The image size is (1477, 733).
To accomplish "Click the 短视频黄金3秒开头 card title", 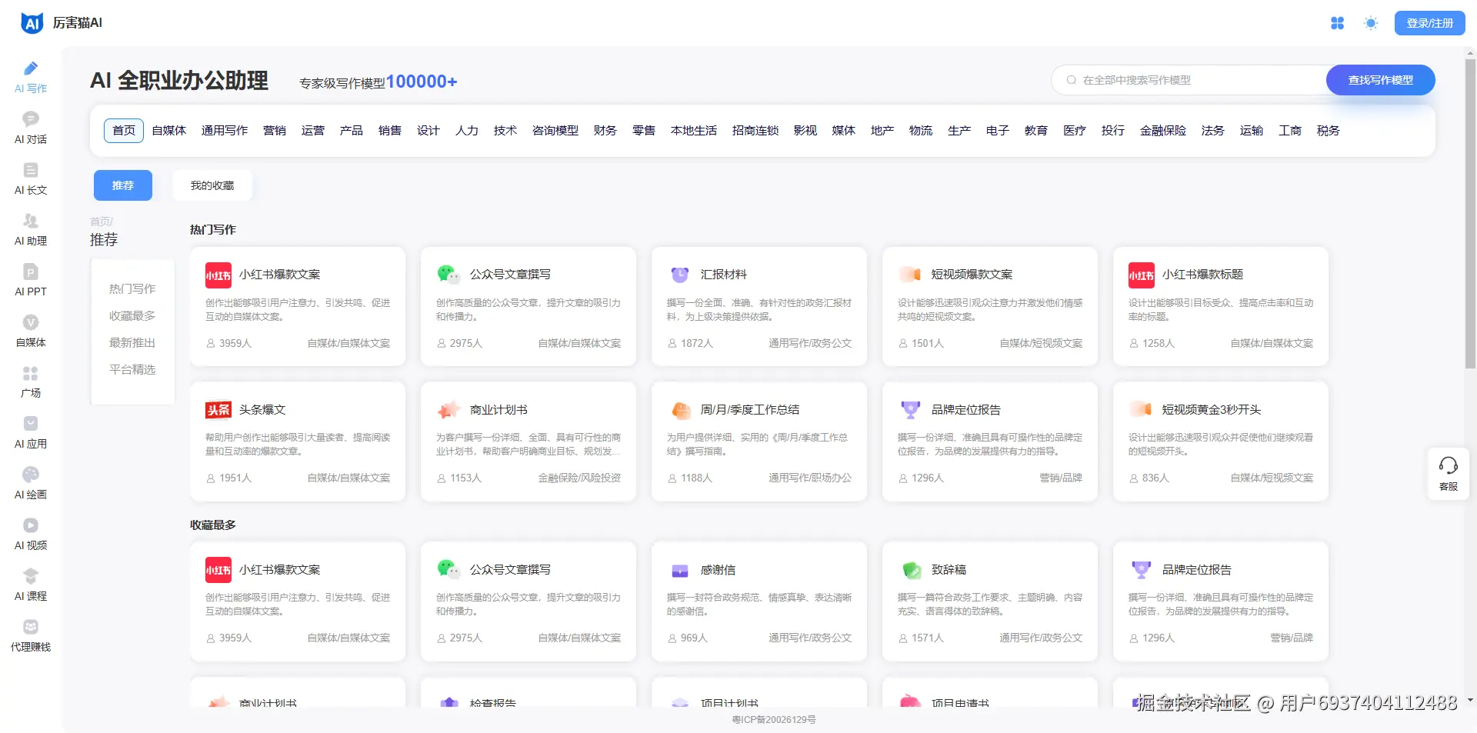I will click(1212, 410).
